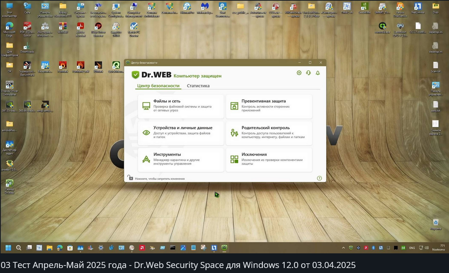Select Этот компьютер desktop icon
This screenshot has height=273, width=449.
[x=10, y=10]
